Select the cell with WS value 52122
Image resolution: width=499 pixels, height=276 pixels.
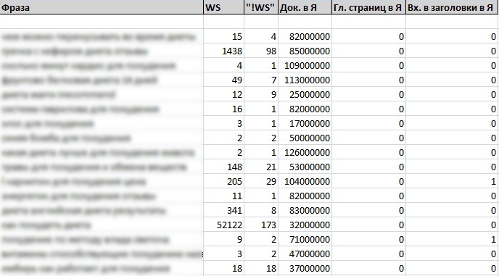click(223, 225)
